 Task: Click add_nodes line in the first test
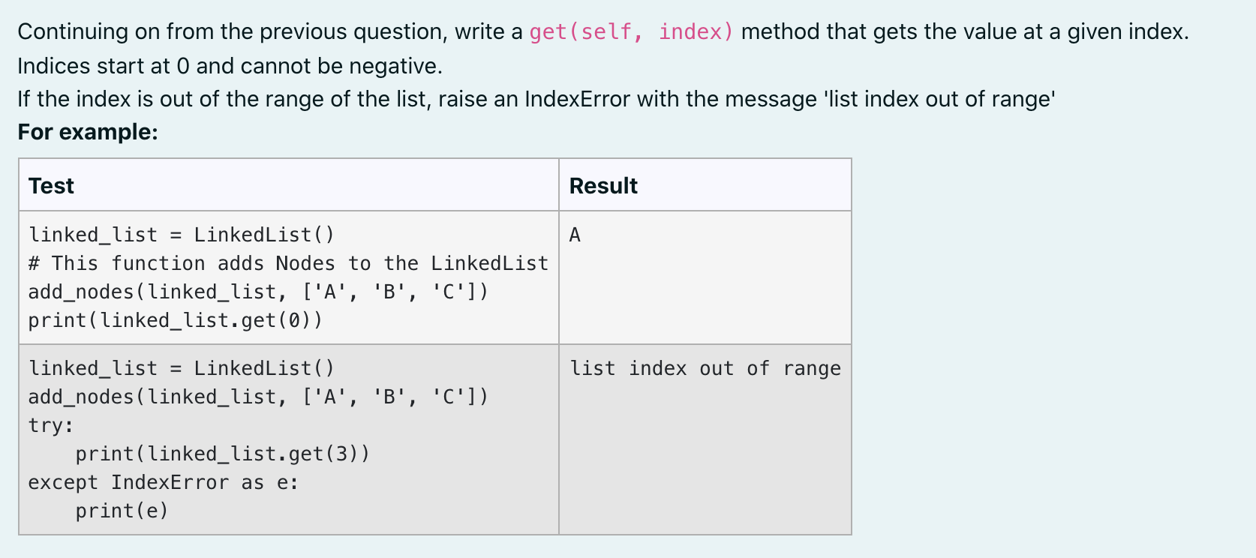(x=258, y=292)
